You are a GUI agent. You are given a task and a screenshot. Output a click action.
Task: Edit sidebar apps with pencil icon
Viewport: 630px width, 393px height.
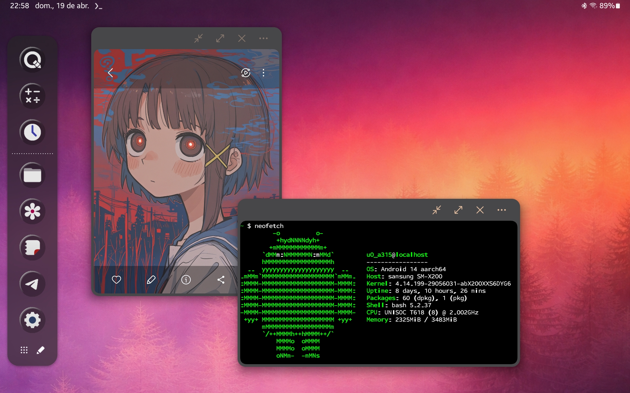(41, 350)
